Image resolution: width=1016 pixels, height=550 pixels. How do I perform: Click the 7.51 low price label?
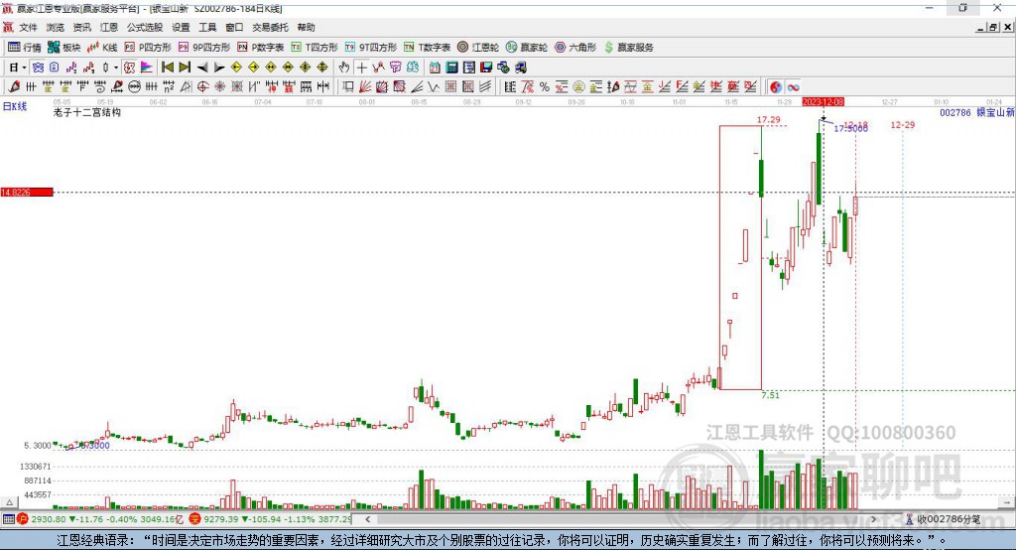pyautogui.click(x=770, y=395)
